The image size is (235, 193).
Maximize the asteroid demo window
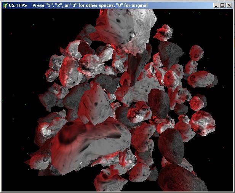(222, 5)
